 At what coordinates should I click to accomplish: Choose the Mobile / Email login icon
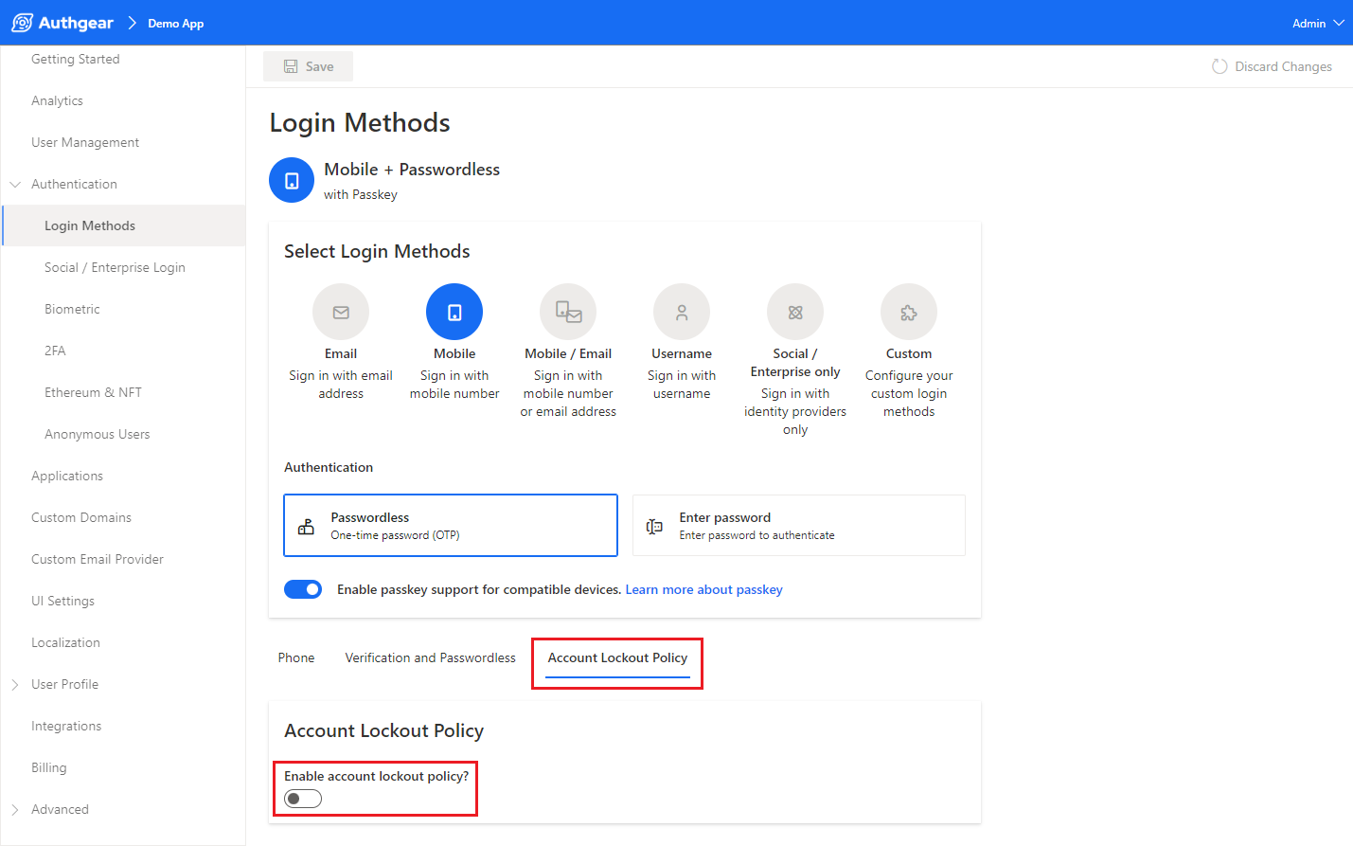pos(568,312)
